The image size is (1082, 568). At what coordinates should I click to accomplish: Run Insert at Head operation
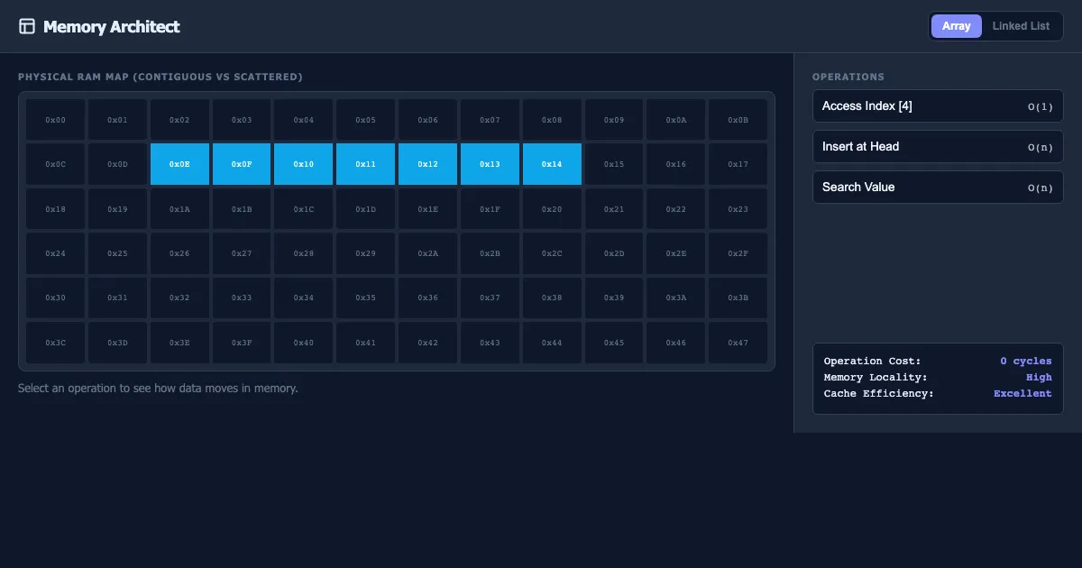[x=938, y=147]
